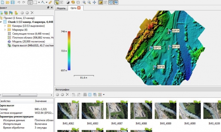
Task: Redo the last action
Action: (x=24, y=2)
